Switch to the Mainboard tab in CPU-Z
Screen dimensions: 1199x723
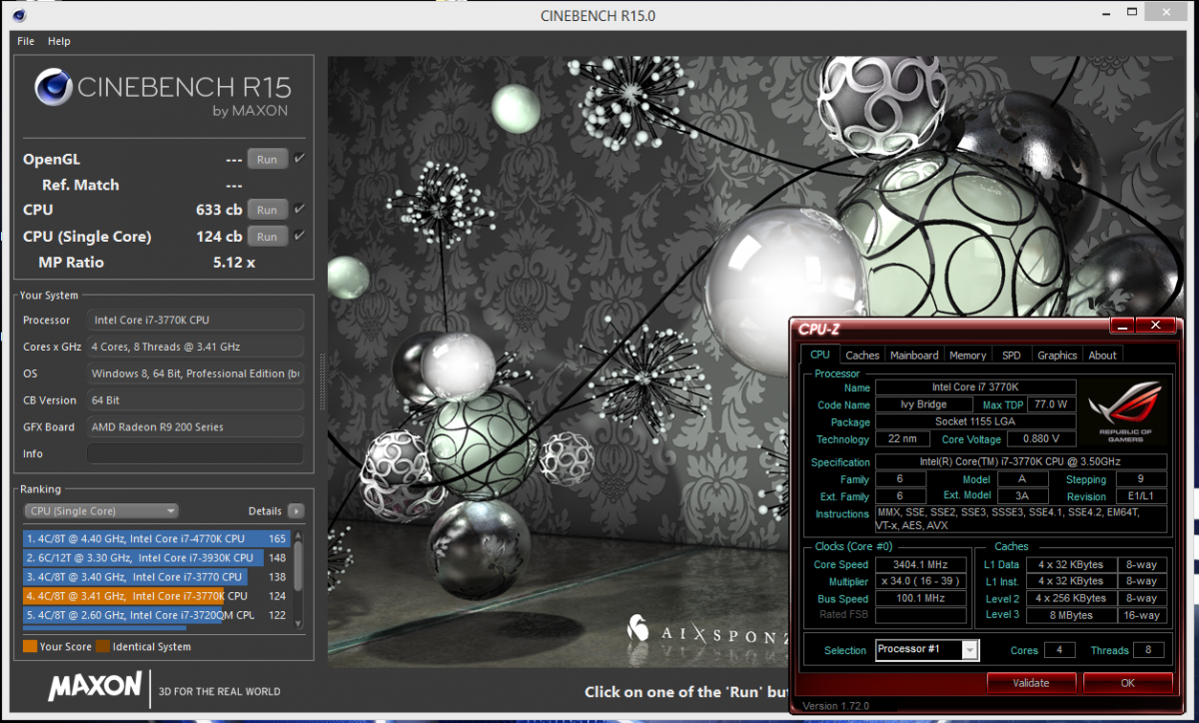pyautogui.click(x=914, y=356)
